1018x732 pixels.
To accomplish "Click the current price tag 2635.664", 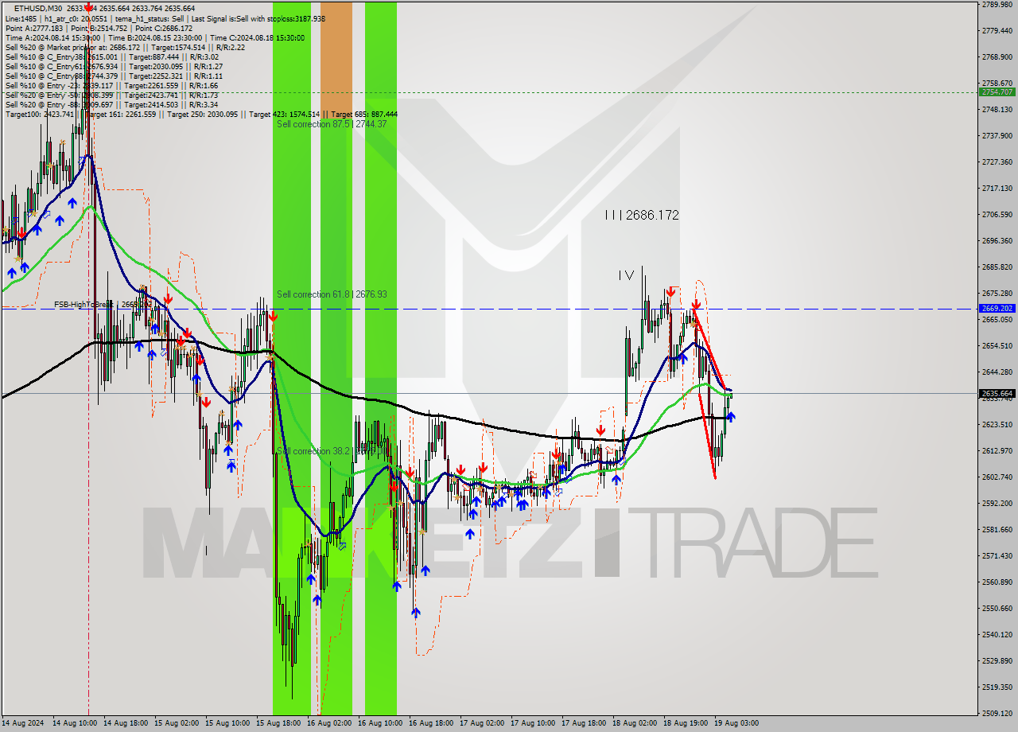I will click(x=997, y=393).
